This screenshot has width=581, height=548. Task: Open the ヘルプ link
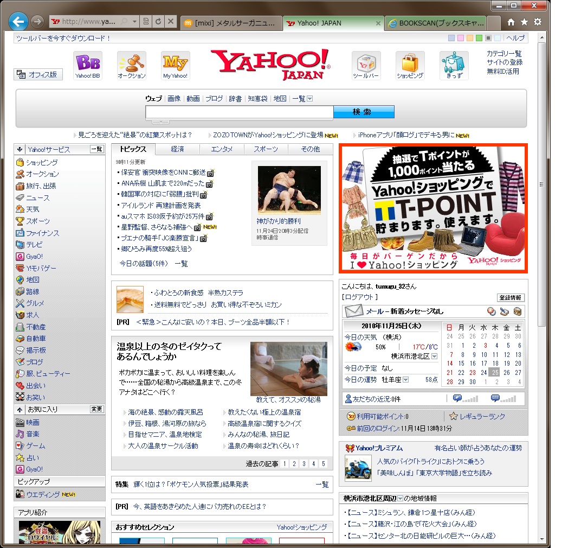tap(515, 38)
